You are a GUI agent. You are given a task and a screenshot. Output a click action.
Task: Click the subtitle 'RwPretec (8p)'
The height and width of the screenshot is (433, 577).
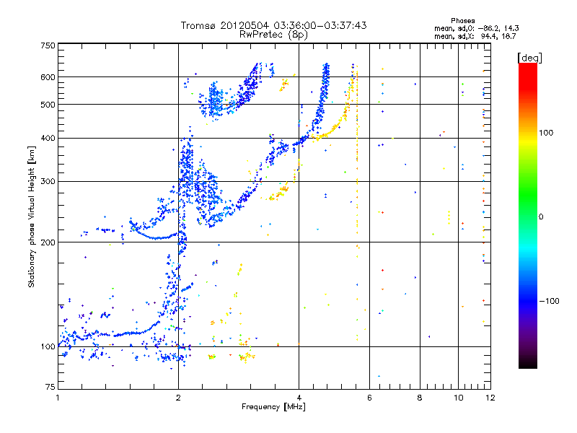pyautogui.click(x=273, y=35)
